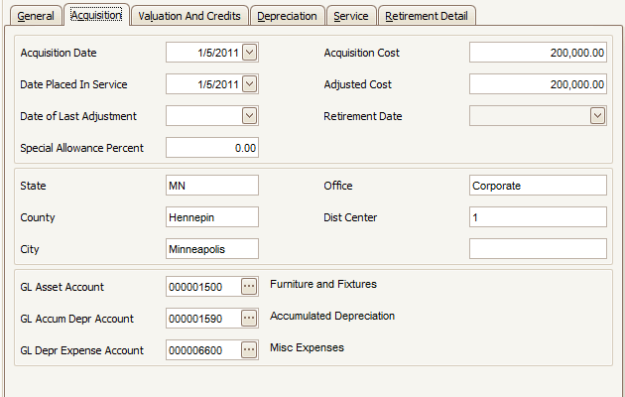625x397 pixels.
Task: Select the Special Allowance Percent field
Action: pos(211,148)
